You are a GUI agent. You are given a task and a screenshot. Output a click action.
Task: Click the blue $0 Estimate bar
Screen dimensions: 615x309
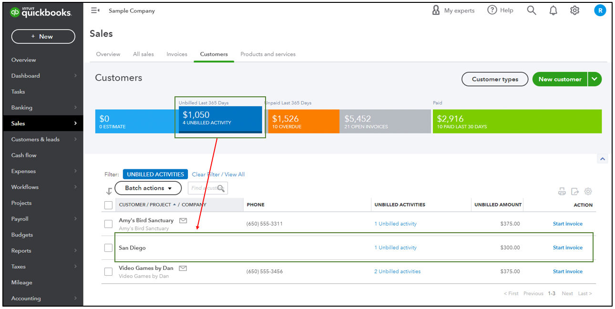[137, 121]
